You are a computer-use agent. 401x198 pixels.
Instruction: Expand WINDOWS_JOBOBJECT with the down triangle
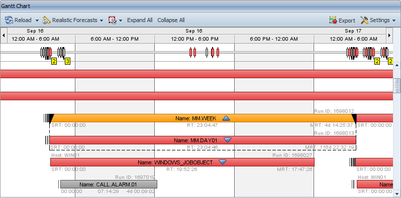pos(223,162)
